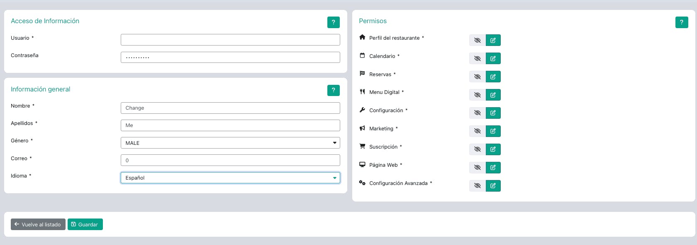Set Configuración Avanzada to hidden

click(477, 186)
